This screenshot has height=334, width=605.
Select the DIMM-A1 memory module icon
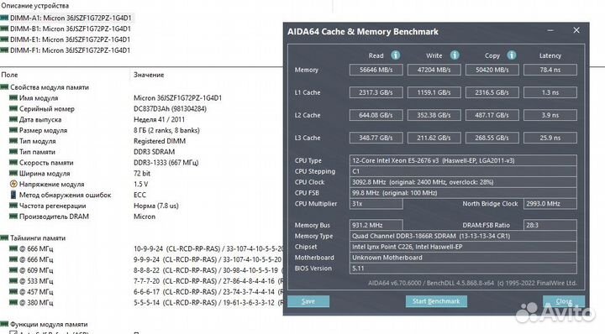(5, 18)
